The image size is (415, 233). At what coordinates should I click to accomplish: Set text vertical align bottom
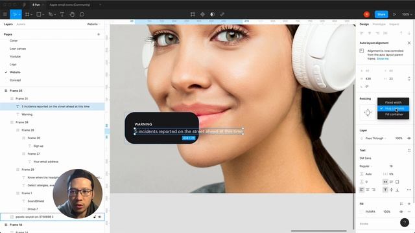pos(397,190)
